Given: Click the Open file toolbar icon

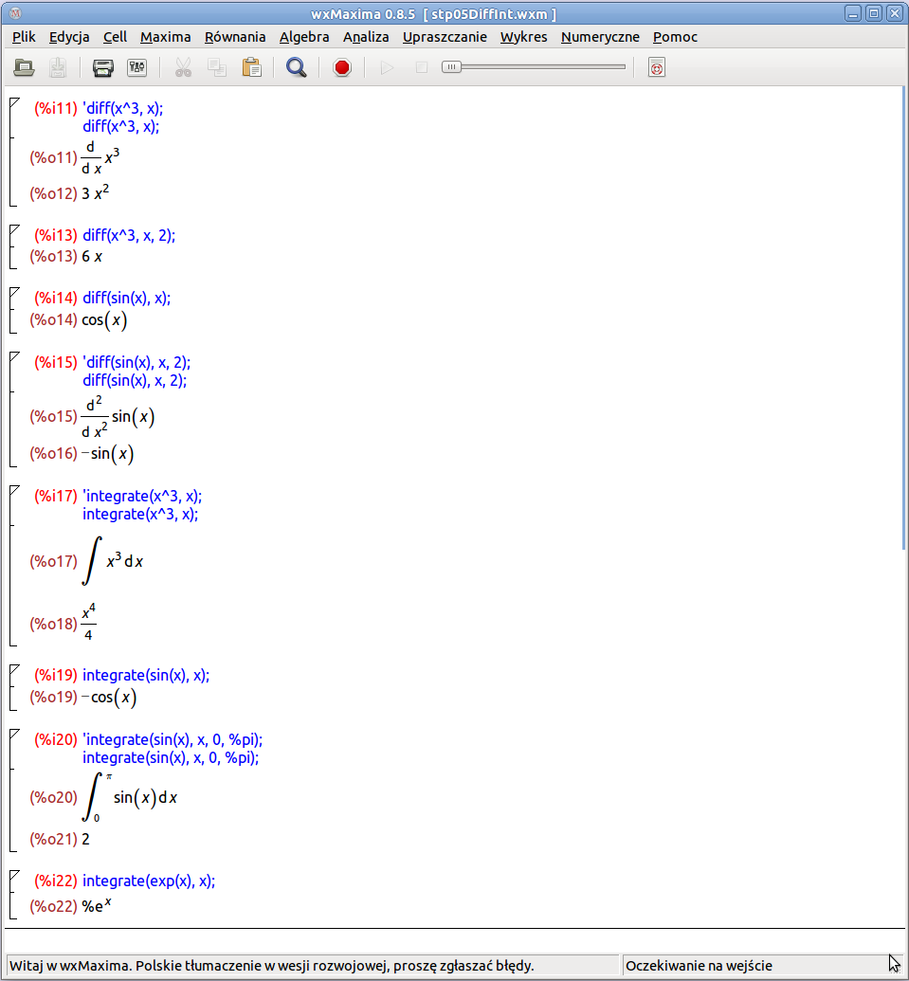Looking at the screenshot, I should [24, 67].
